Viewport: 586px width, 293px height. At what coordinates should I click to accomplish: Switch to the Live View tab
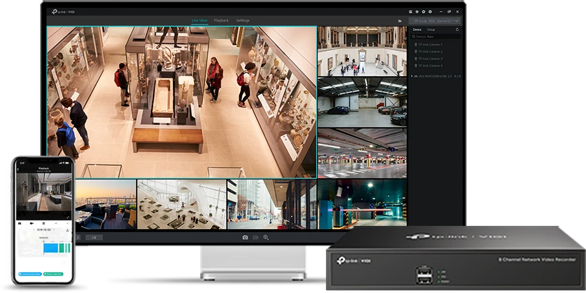pyautogui.click(x=199, y=20)
